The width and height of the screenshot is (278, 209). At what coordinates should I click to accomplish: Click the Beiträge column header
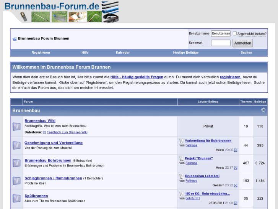[260, 102]
